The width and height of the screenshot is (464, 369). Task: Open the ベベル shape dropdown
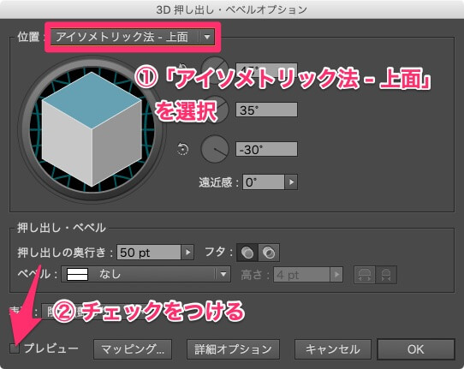click(146, 274)
